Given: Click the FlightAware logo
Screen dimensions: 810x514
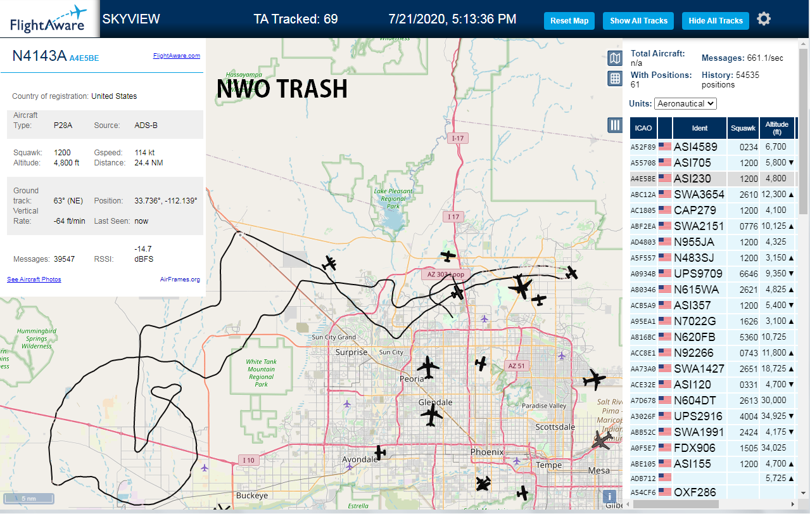Looking at the screenshot, I should pyautogui.click(x=49, y=19).
